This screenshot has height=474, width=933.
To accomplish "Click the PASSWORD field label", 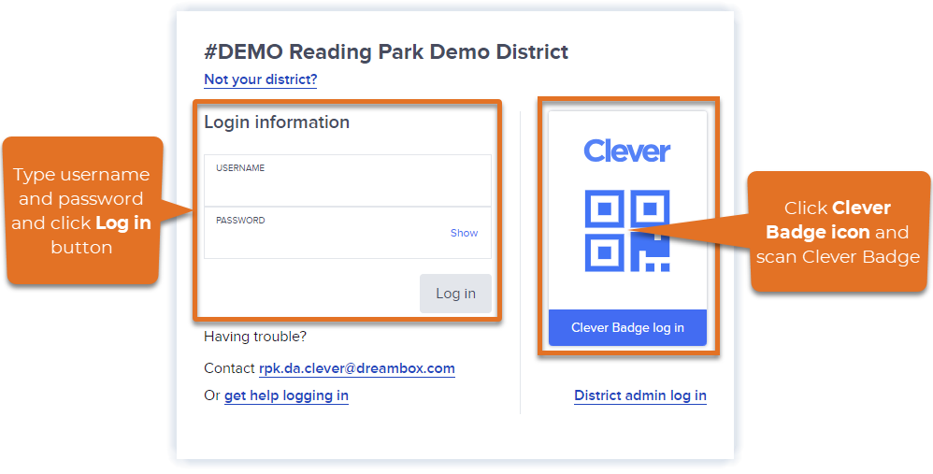I will [240, 221].
